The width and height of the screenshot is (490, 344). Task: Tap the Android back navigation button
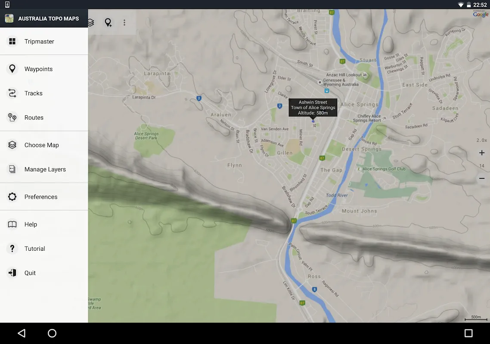coord(22,333)
